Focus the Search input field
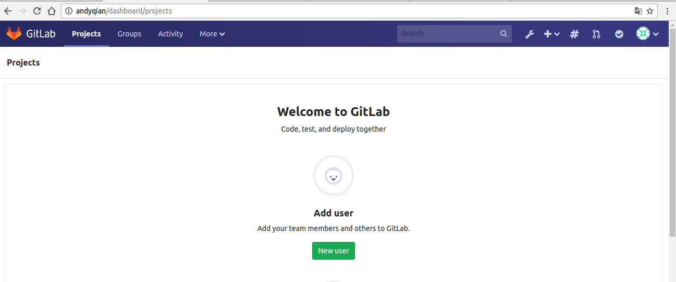This screenshot has width=676, height=282. (x=454, y=33)
